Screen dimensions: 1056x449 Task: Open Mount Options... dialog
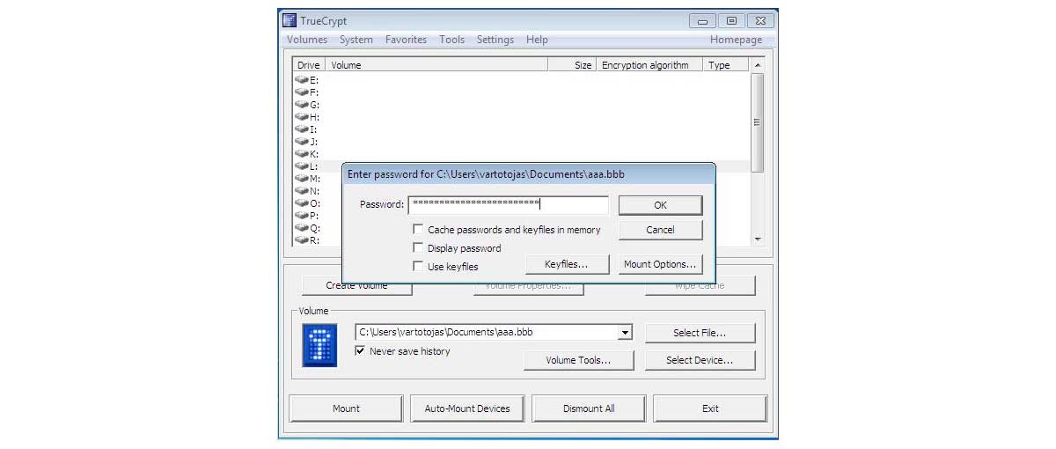[x=660, y=264]
